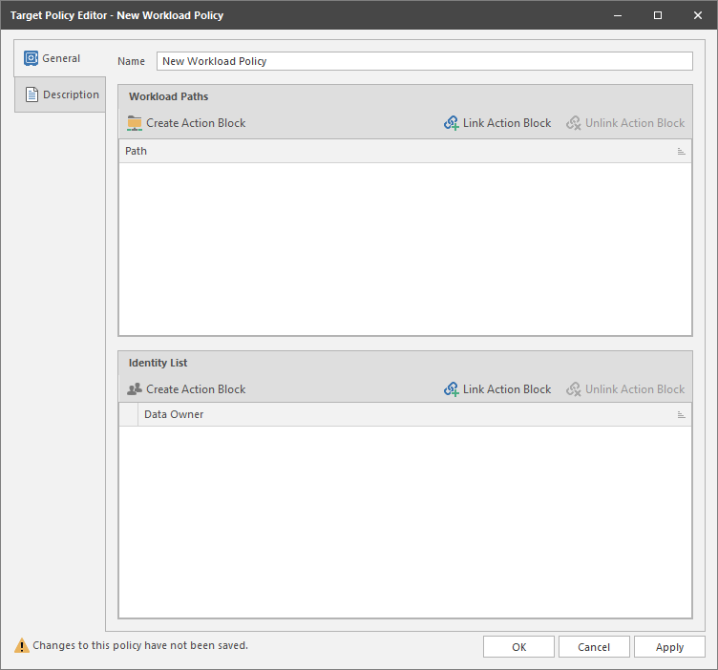Apply the policy changes
The image size is (718, 670).
669,647
